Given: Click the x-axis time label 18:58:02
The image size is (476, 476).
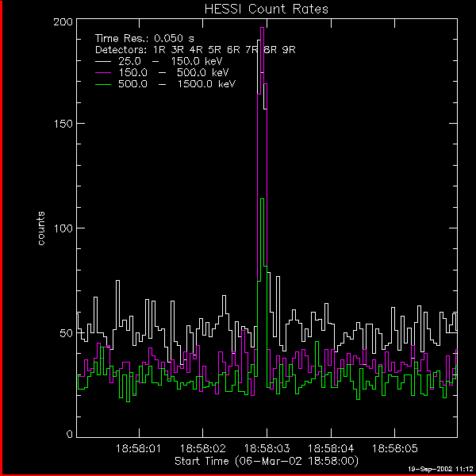Looking at the screenshot, I should point(202,448).
